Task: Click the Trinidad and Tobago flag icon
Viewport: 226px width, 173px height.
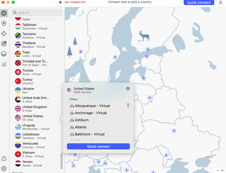Action: (x=18, y=63)
